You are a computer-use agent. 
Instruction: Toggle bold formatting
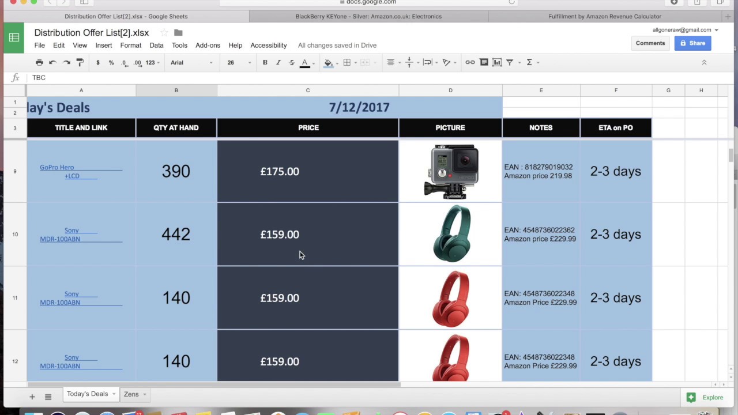tap(265, 62)
